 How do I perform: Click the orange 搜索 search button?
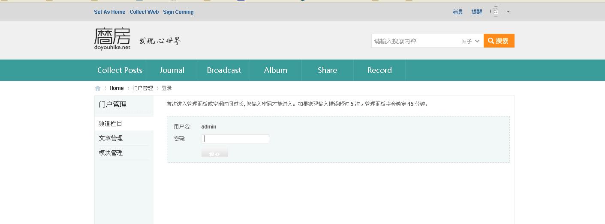(x=499, y=41)
